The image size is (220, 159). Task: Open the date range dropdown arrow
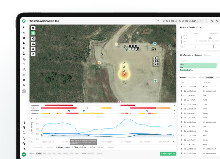(x=201, y=21)
